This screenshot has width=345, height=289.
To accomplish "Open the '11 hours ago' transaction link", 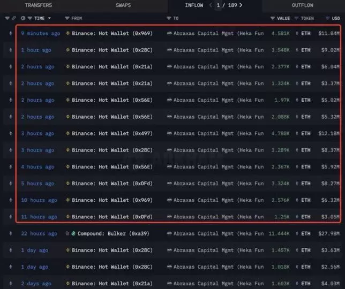I will (39, 217).
